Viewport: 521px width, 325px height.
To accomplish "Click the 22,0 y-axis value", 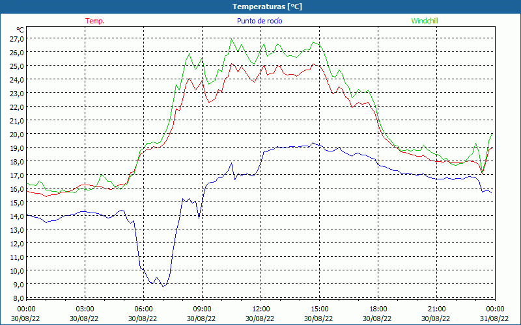I will [x=17, y=107].
